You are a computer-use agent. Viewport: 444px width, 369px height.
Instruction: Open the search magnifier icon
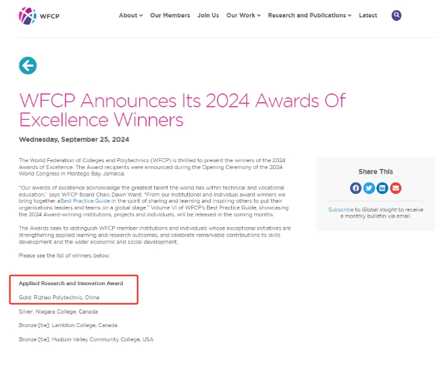pyautogui.click(x=396, y=16)
